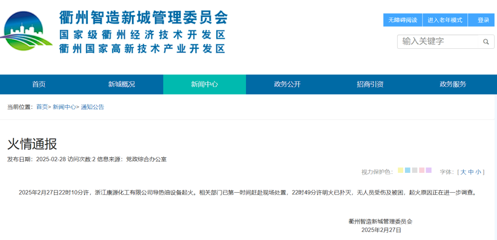Choose the yellow eye-protection color swatch
This screenshot has width=497, height=240.
point(400,170)
